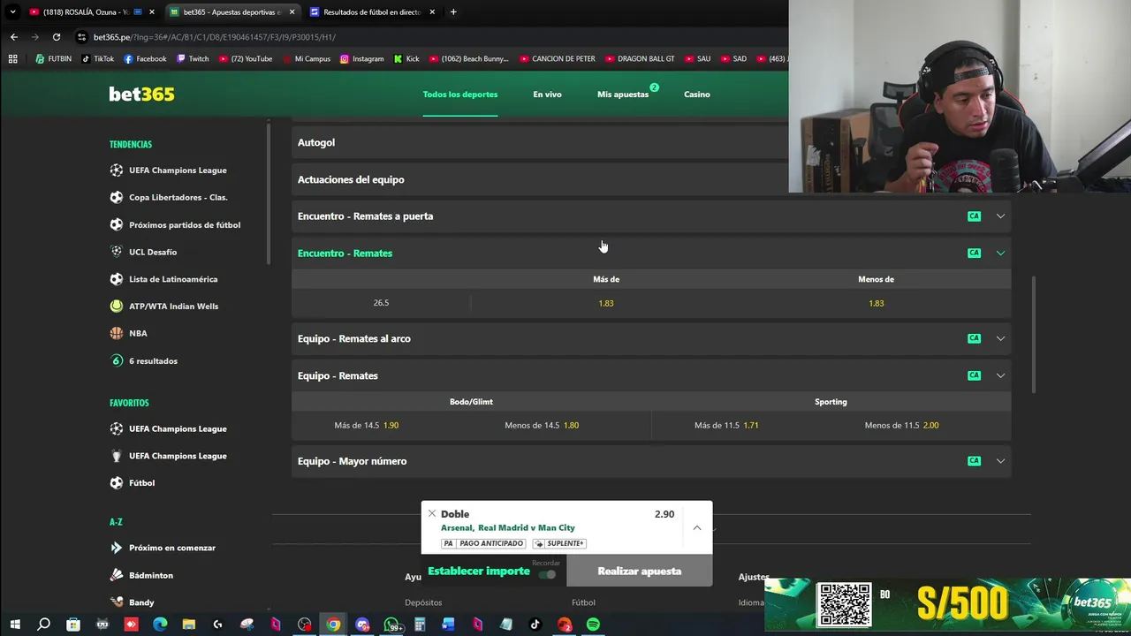Select Bodo/Glimt Más de 14.5 at 1.90
This screenshot has width=1131, height=636.
coord(367,426)
